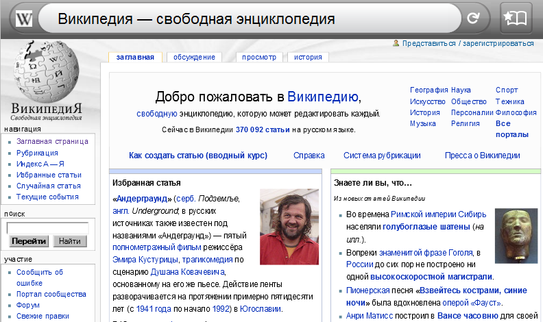Image resolution: width=543 pixels, height=322 pixels.
Task: Open Анри Матисс link
Action: point(370,316)
